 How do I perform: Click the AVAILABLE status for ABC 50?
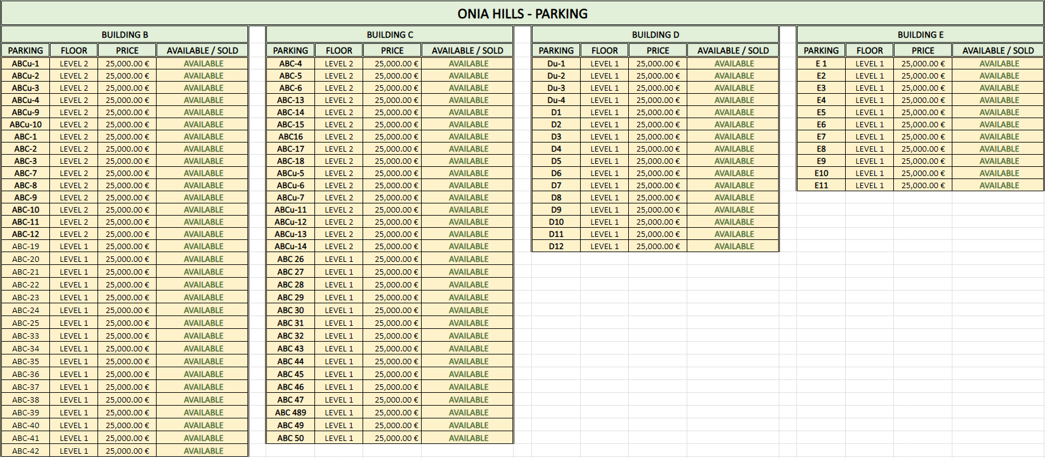(x=468, y=438)
